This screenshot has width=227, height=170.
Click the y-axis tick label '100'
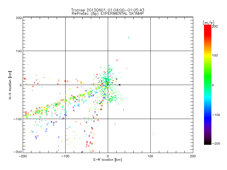coord(19,51)
